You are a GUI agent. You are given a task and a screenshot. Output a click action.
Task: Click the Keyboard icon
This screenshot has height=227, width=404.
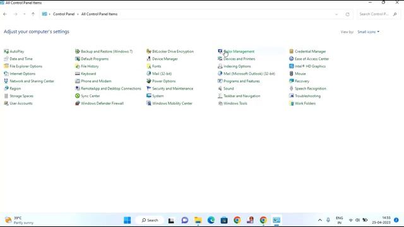click(x=77, y=74)
